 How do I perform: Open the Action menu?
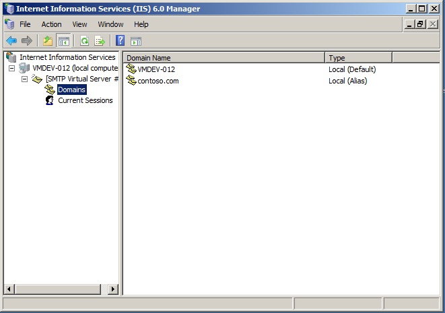point(51,24)
